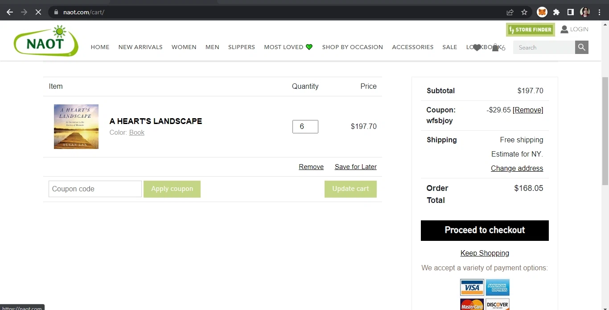Click the share page icon
Image resolution: width=609 pixels, height=310 pixels.
pos(510,12)
